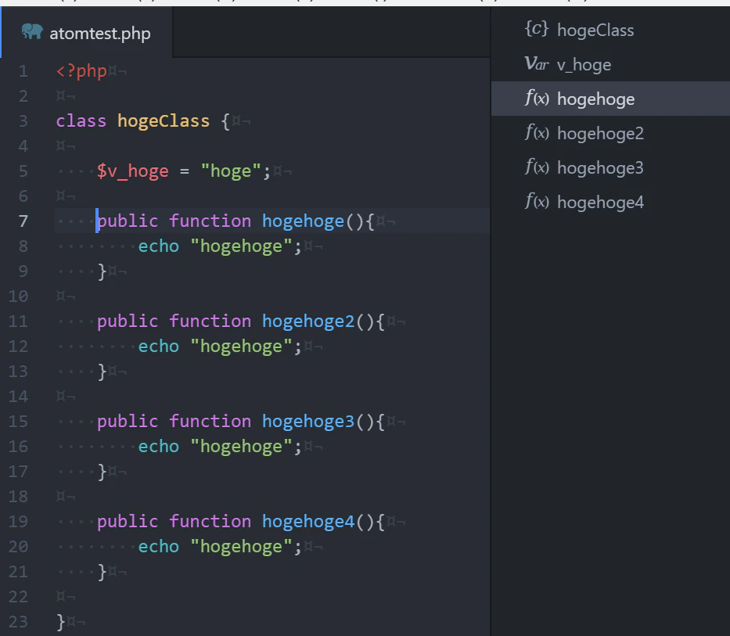Click line number 19 in gutter
The height and width of the screenshot is (636, 730).
(18, 522)
